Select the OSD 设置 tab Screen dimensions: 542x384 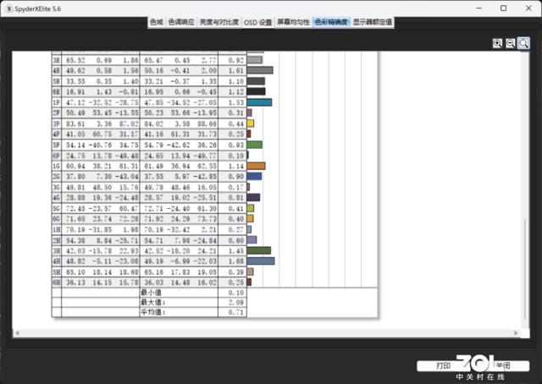[x=257, y=23]
